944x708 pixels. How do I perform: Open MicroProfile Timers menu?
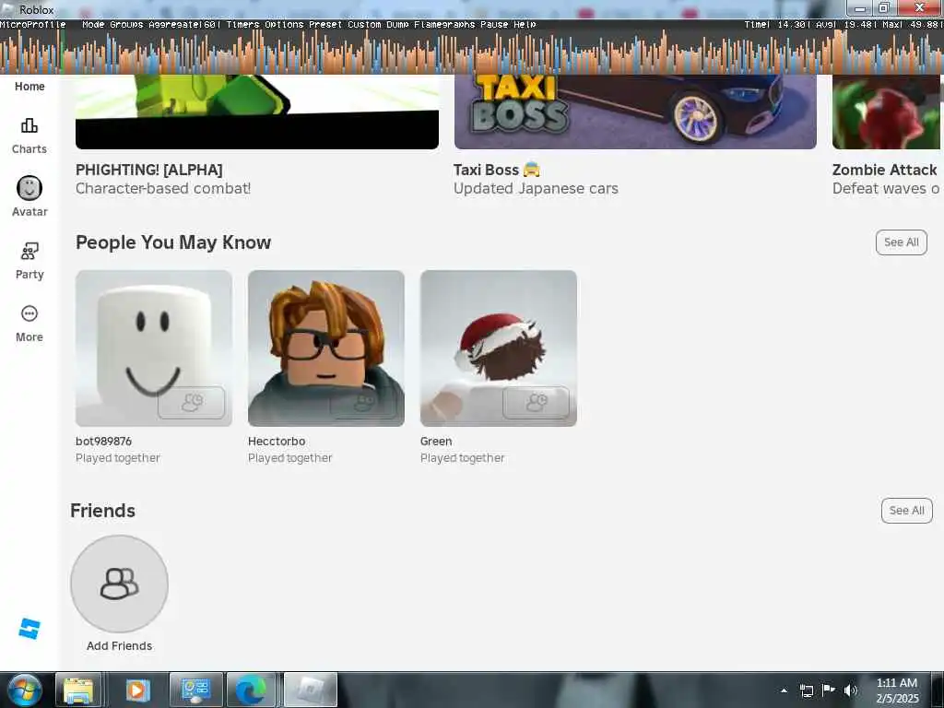(x=242, y=25)
